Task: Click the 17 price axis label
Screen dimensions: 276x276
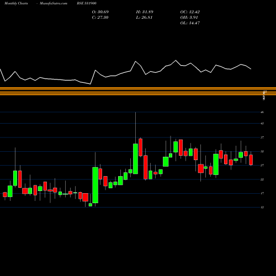Action: pyautogui.click(x=262, y=193)
